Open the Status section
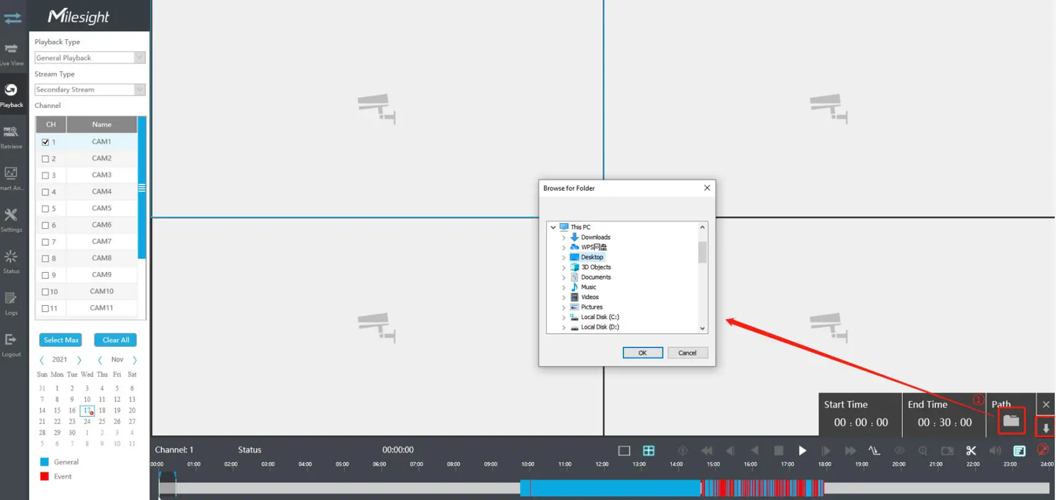Image resolution: width=1056 pixels, height=500 pixels. pyautogui.click(x=12, y=262)
